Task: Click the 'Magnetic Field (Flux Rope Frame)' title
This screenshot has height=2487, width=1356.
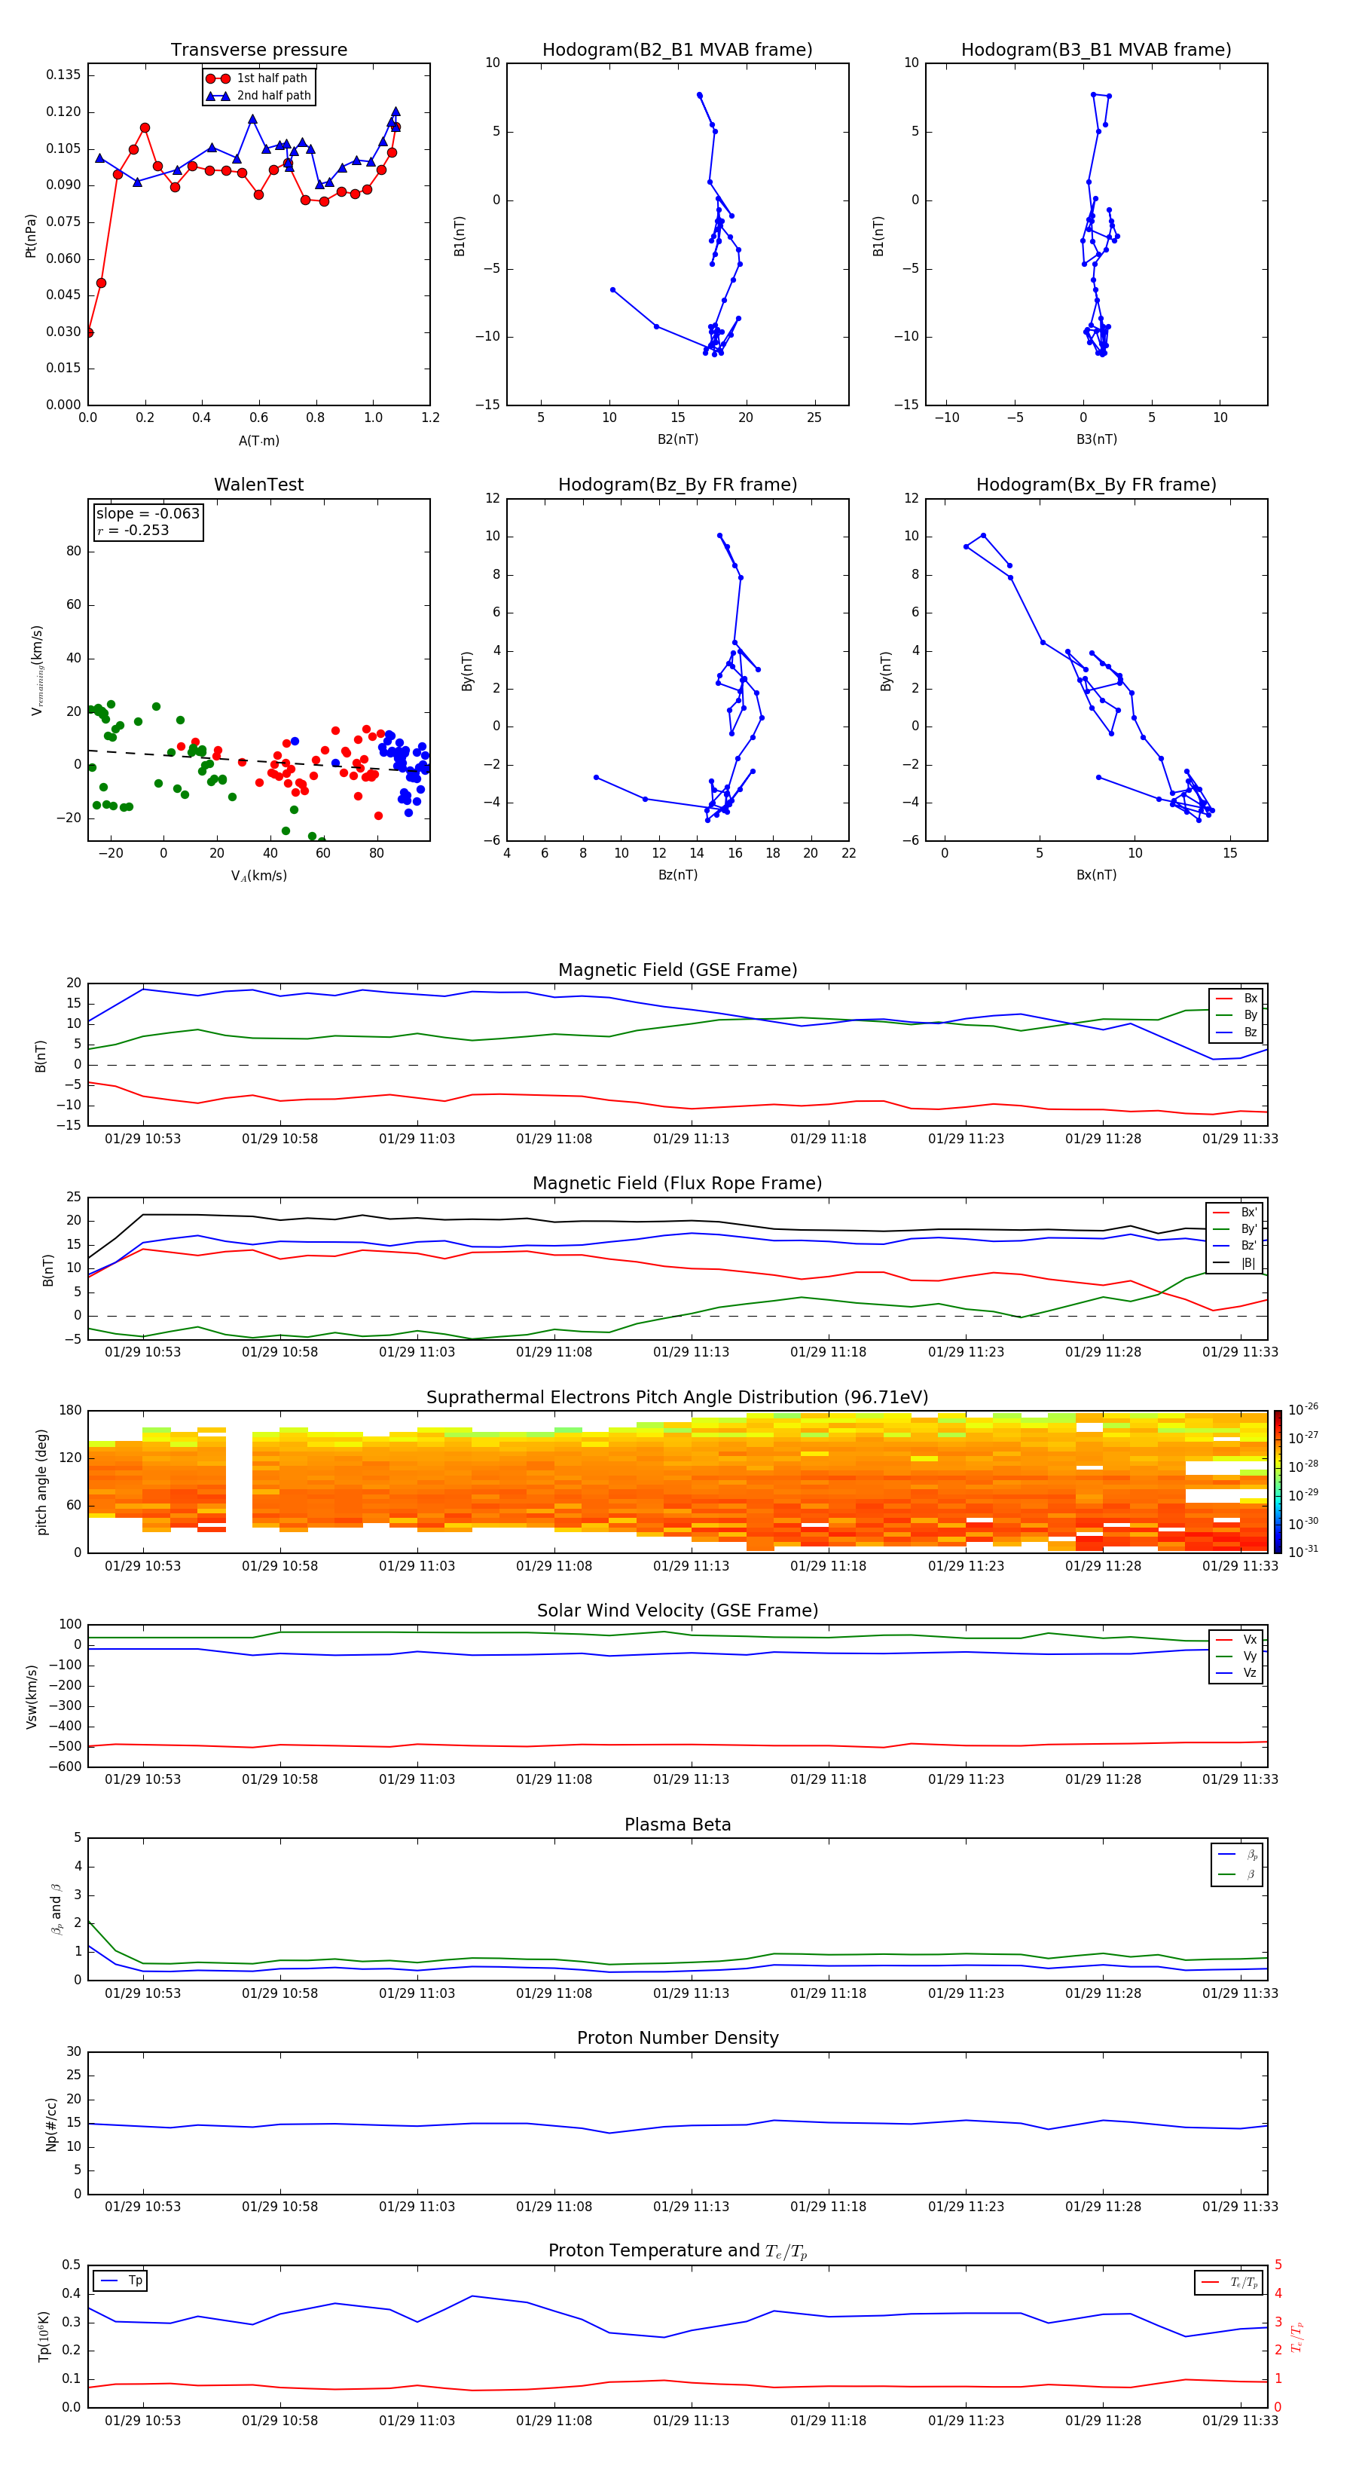Action: [677, 1182]
